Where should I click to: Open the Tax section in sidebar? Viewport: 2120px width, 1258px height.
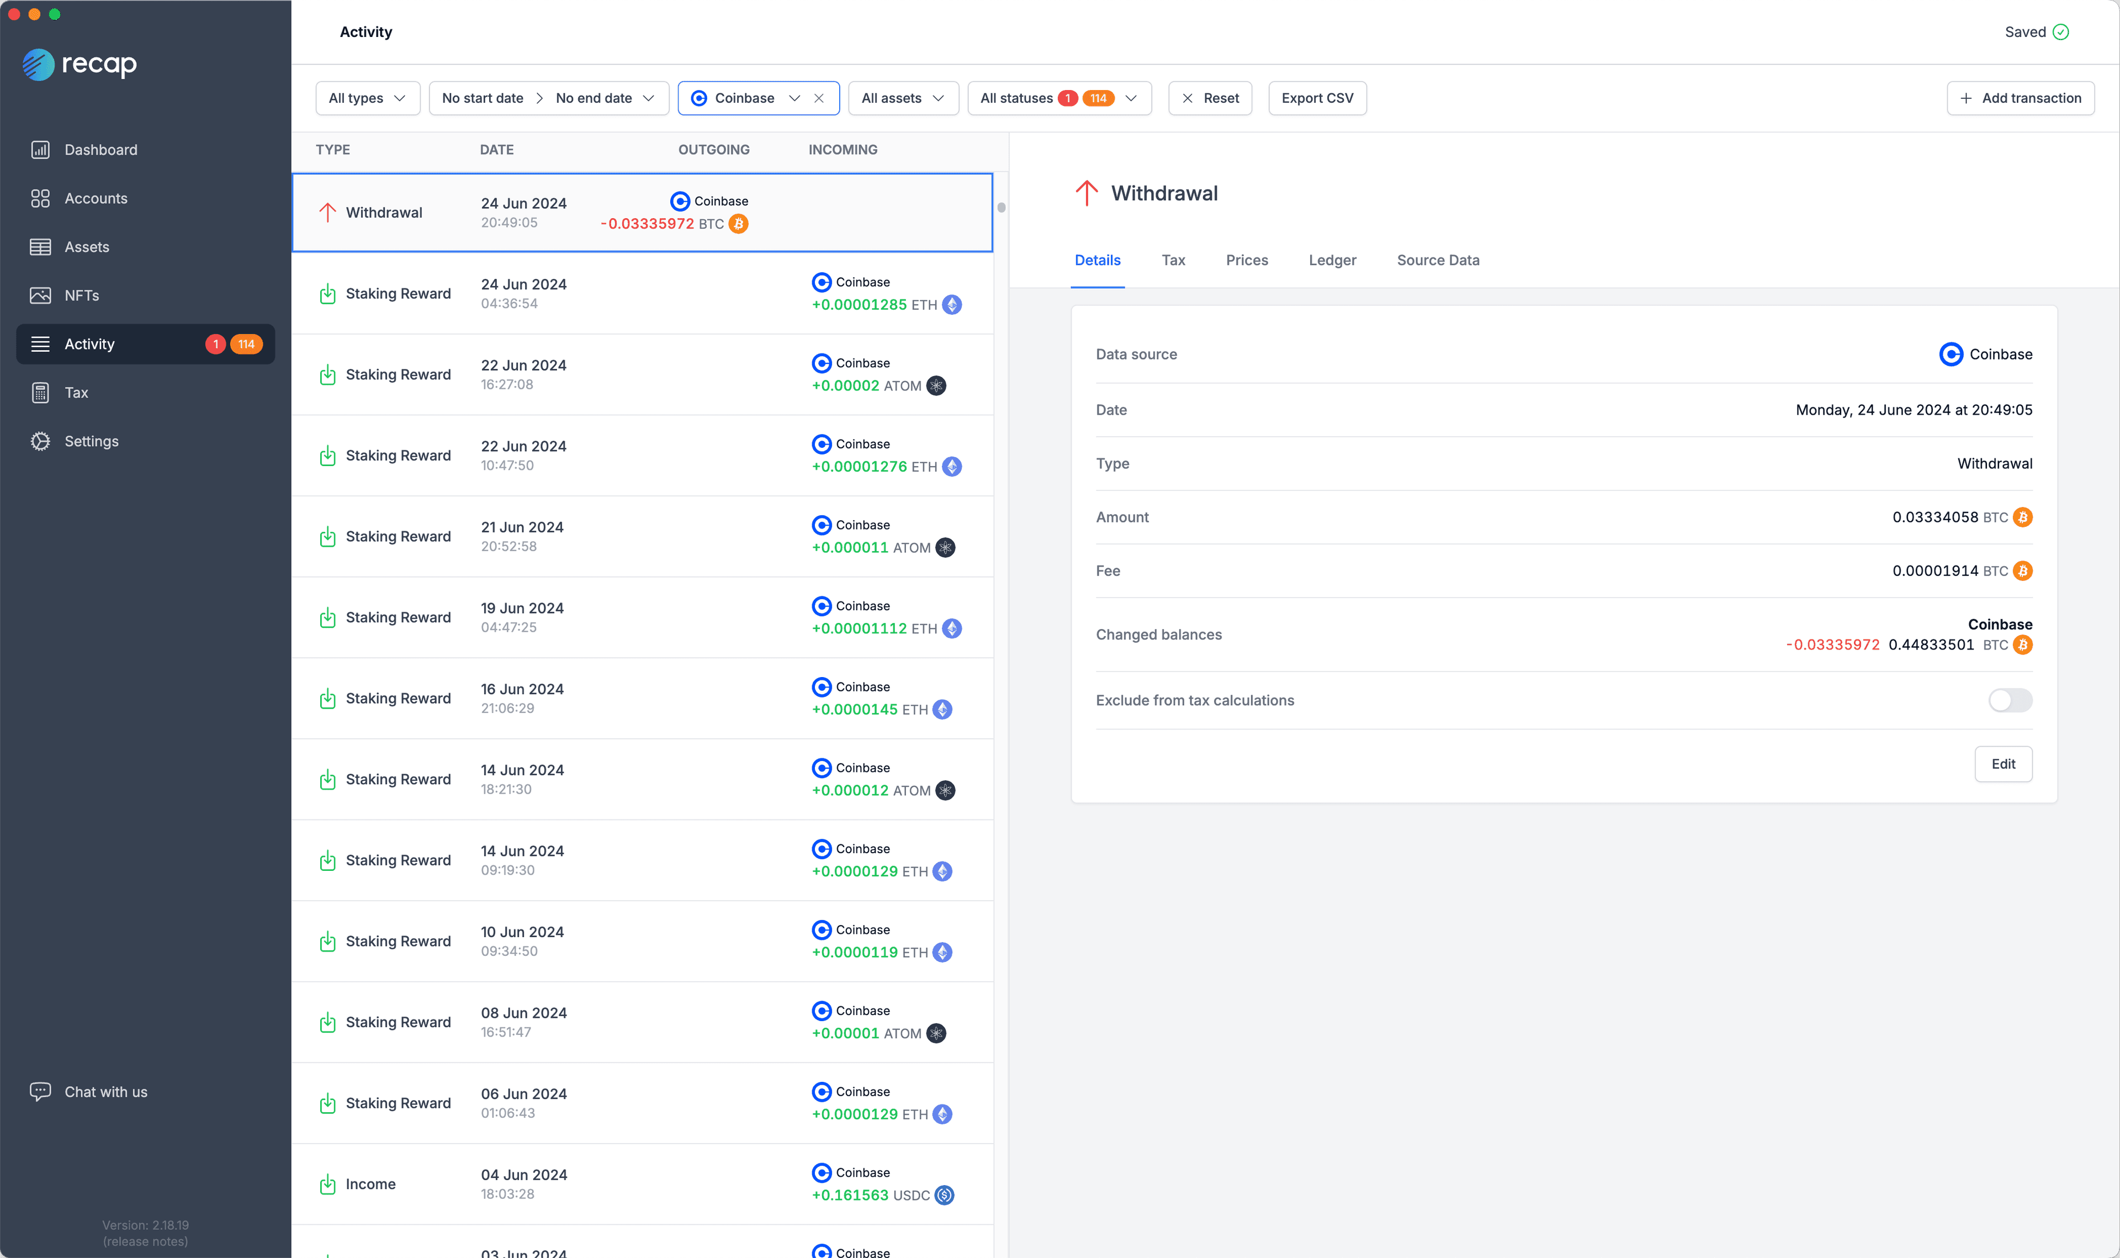(x=145, y=393)
